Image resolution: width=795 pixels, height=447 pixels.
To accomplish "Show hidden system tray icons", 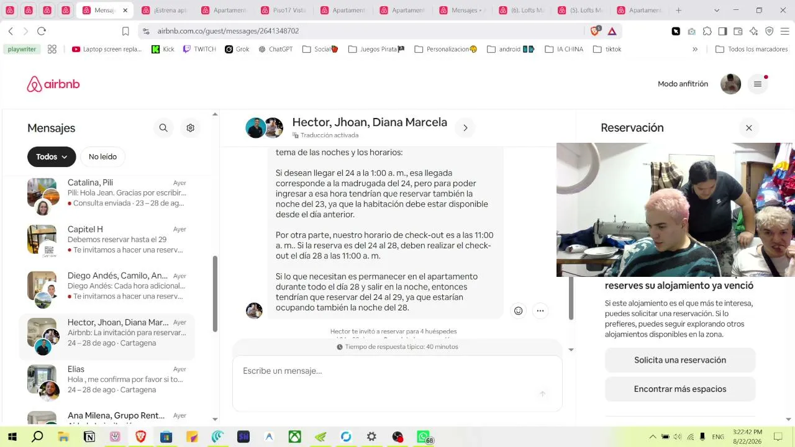I will pyautogui.click(x=652, y=437).
